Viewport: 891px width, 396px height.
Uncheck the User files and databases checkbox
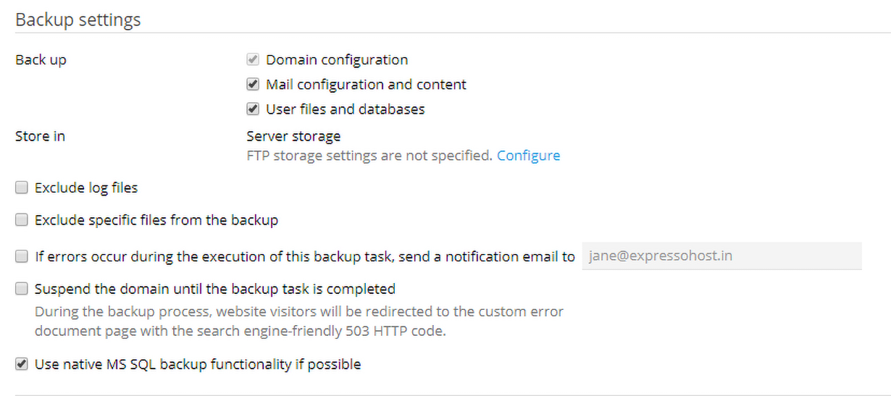pyautogui.click(x=253, y=109)
